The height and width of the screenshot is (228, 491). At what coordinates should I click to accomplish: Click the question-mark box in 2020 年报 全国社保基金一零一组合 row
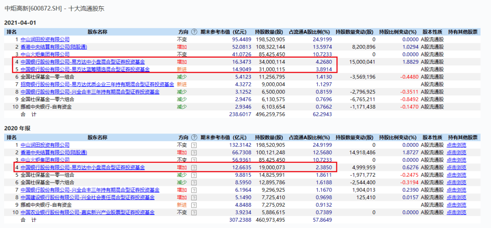(x=194, y=175)
